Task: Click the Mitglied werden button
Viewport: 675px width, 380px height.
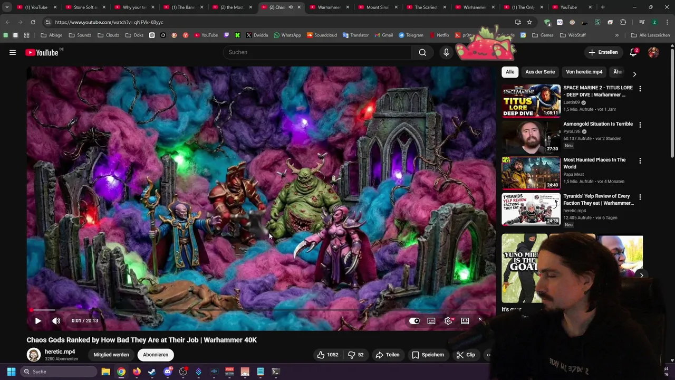Action: click(111, 355)
